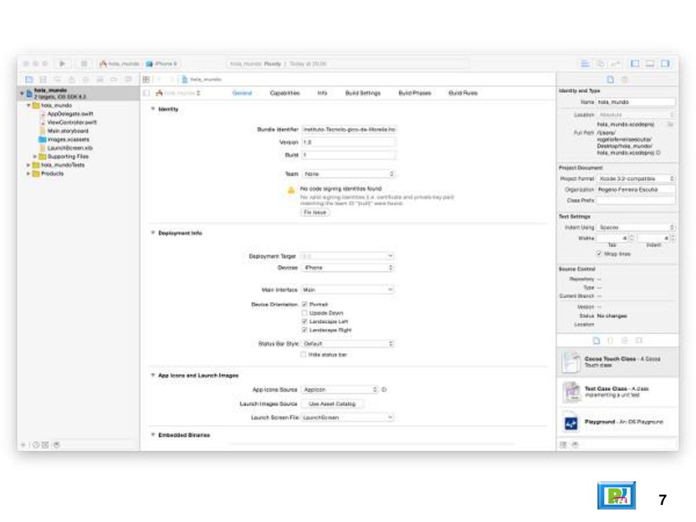Open the Main Interface dropdown

[x=347, y=290]
